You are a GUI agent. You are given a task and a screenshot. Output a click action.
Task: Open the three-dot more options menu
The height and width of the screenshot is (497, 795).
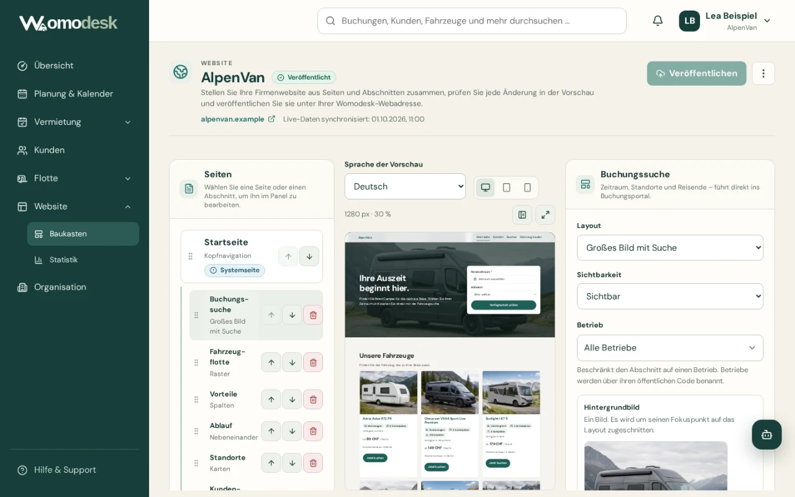763,73
